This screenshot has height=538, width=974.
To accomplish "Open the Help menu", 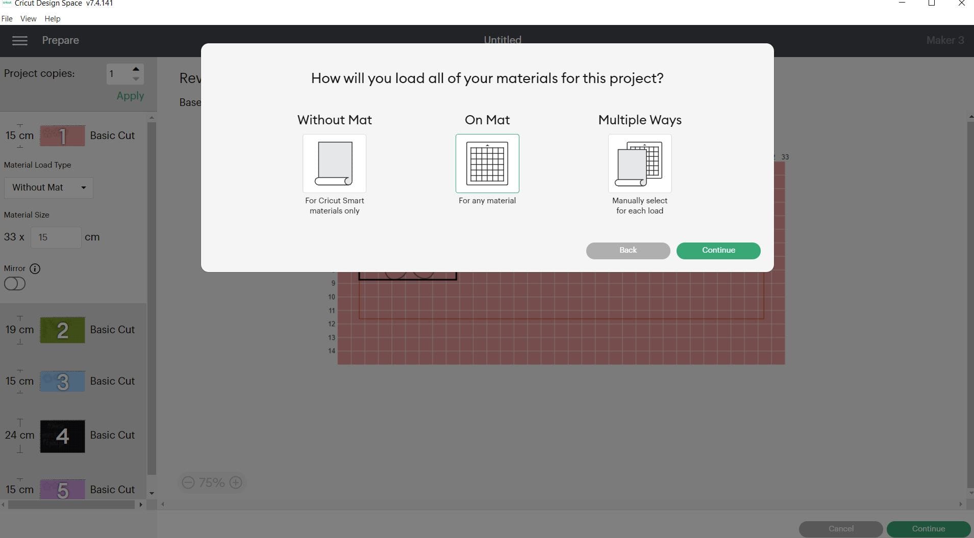I will (x=52, y=18).
